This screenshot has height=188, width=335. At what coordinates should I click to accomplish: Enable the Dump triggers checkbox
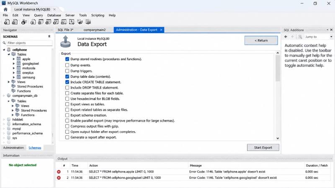coord(67,71)
